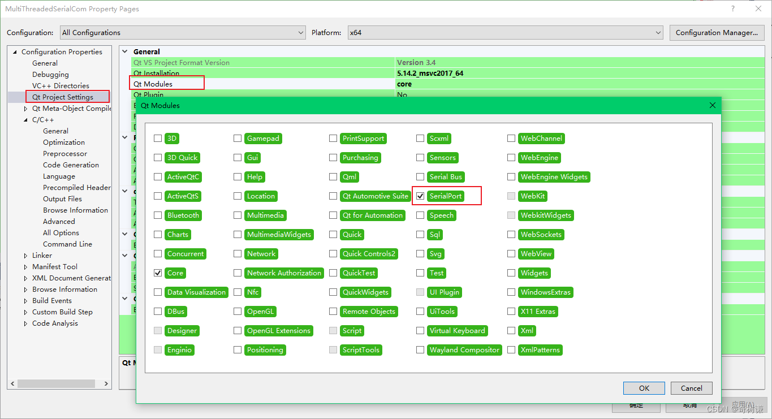Select Debugging in the property tree
Viewport: 772px width, 419px height.
50,75
